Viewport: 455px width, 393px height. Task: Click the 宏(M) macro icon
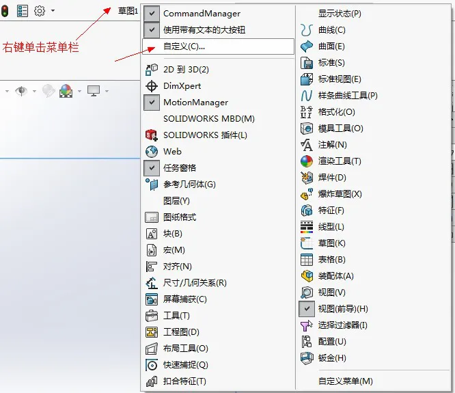tap(152, 250)
